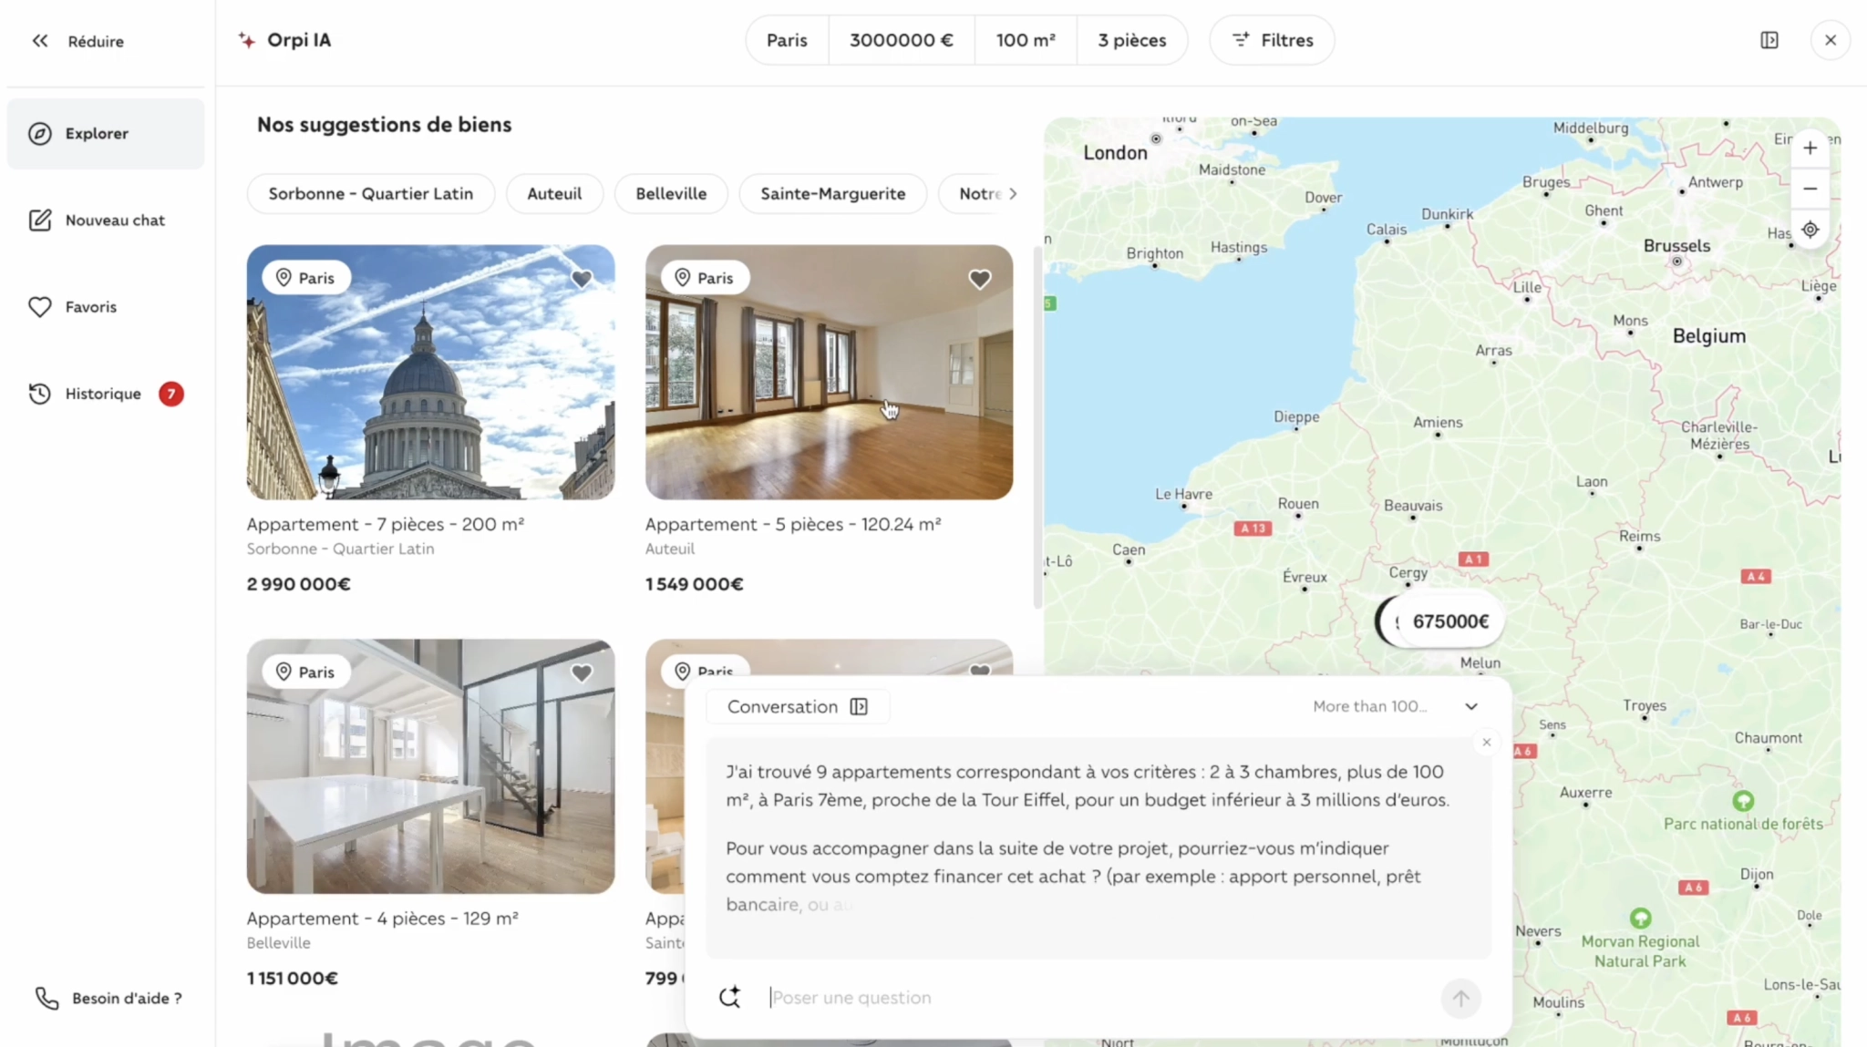Click the Orpi IA sparkle logo
The image size is (1867, 1047).
pos(246,40)
